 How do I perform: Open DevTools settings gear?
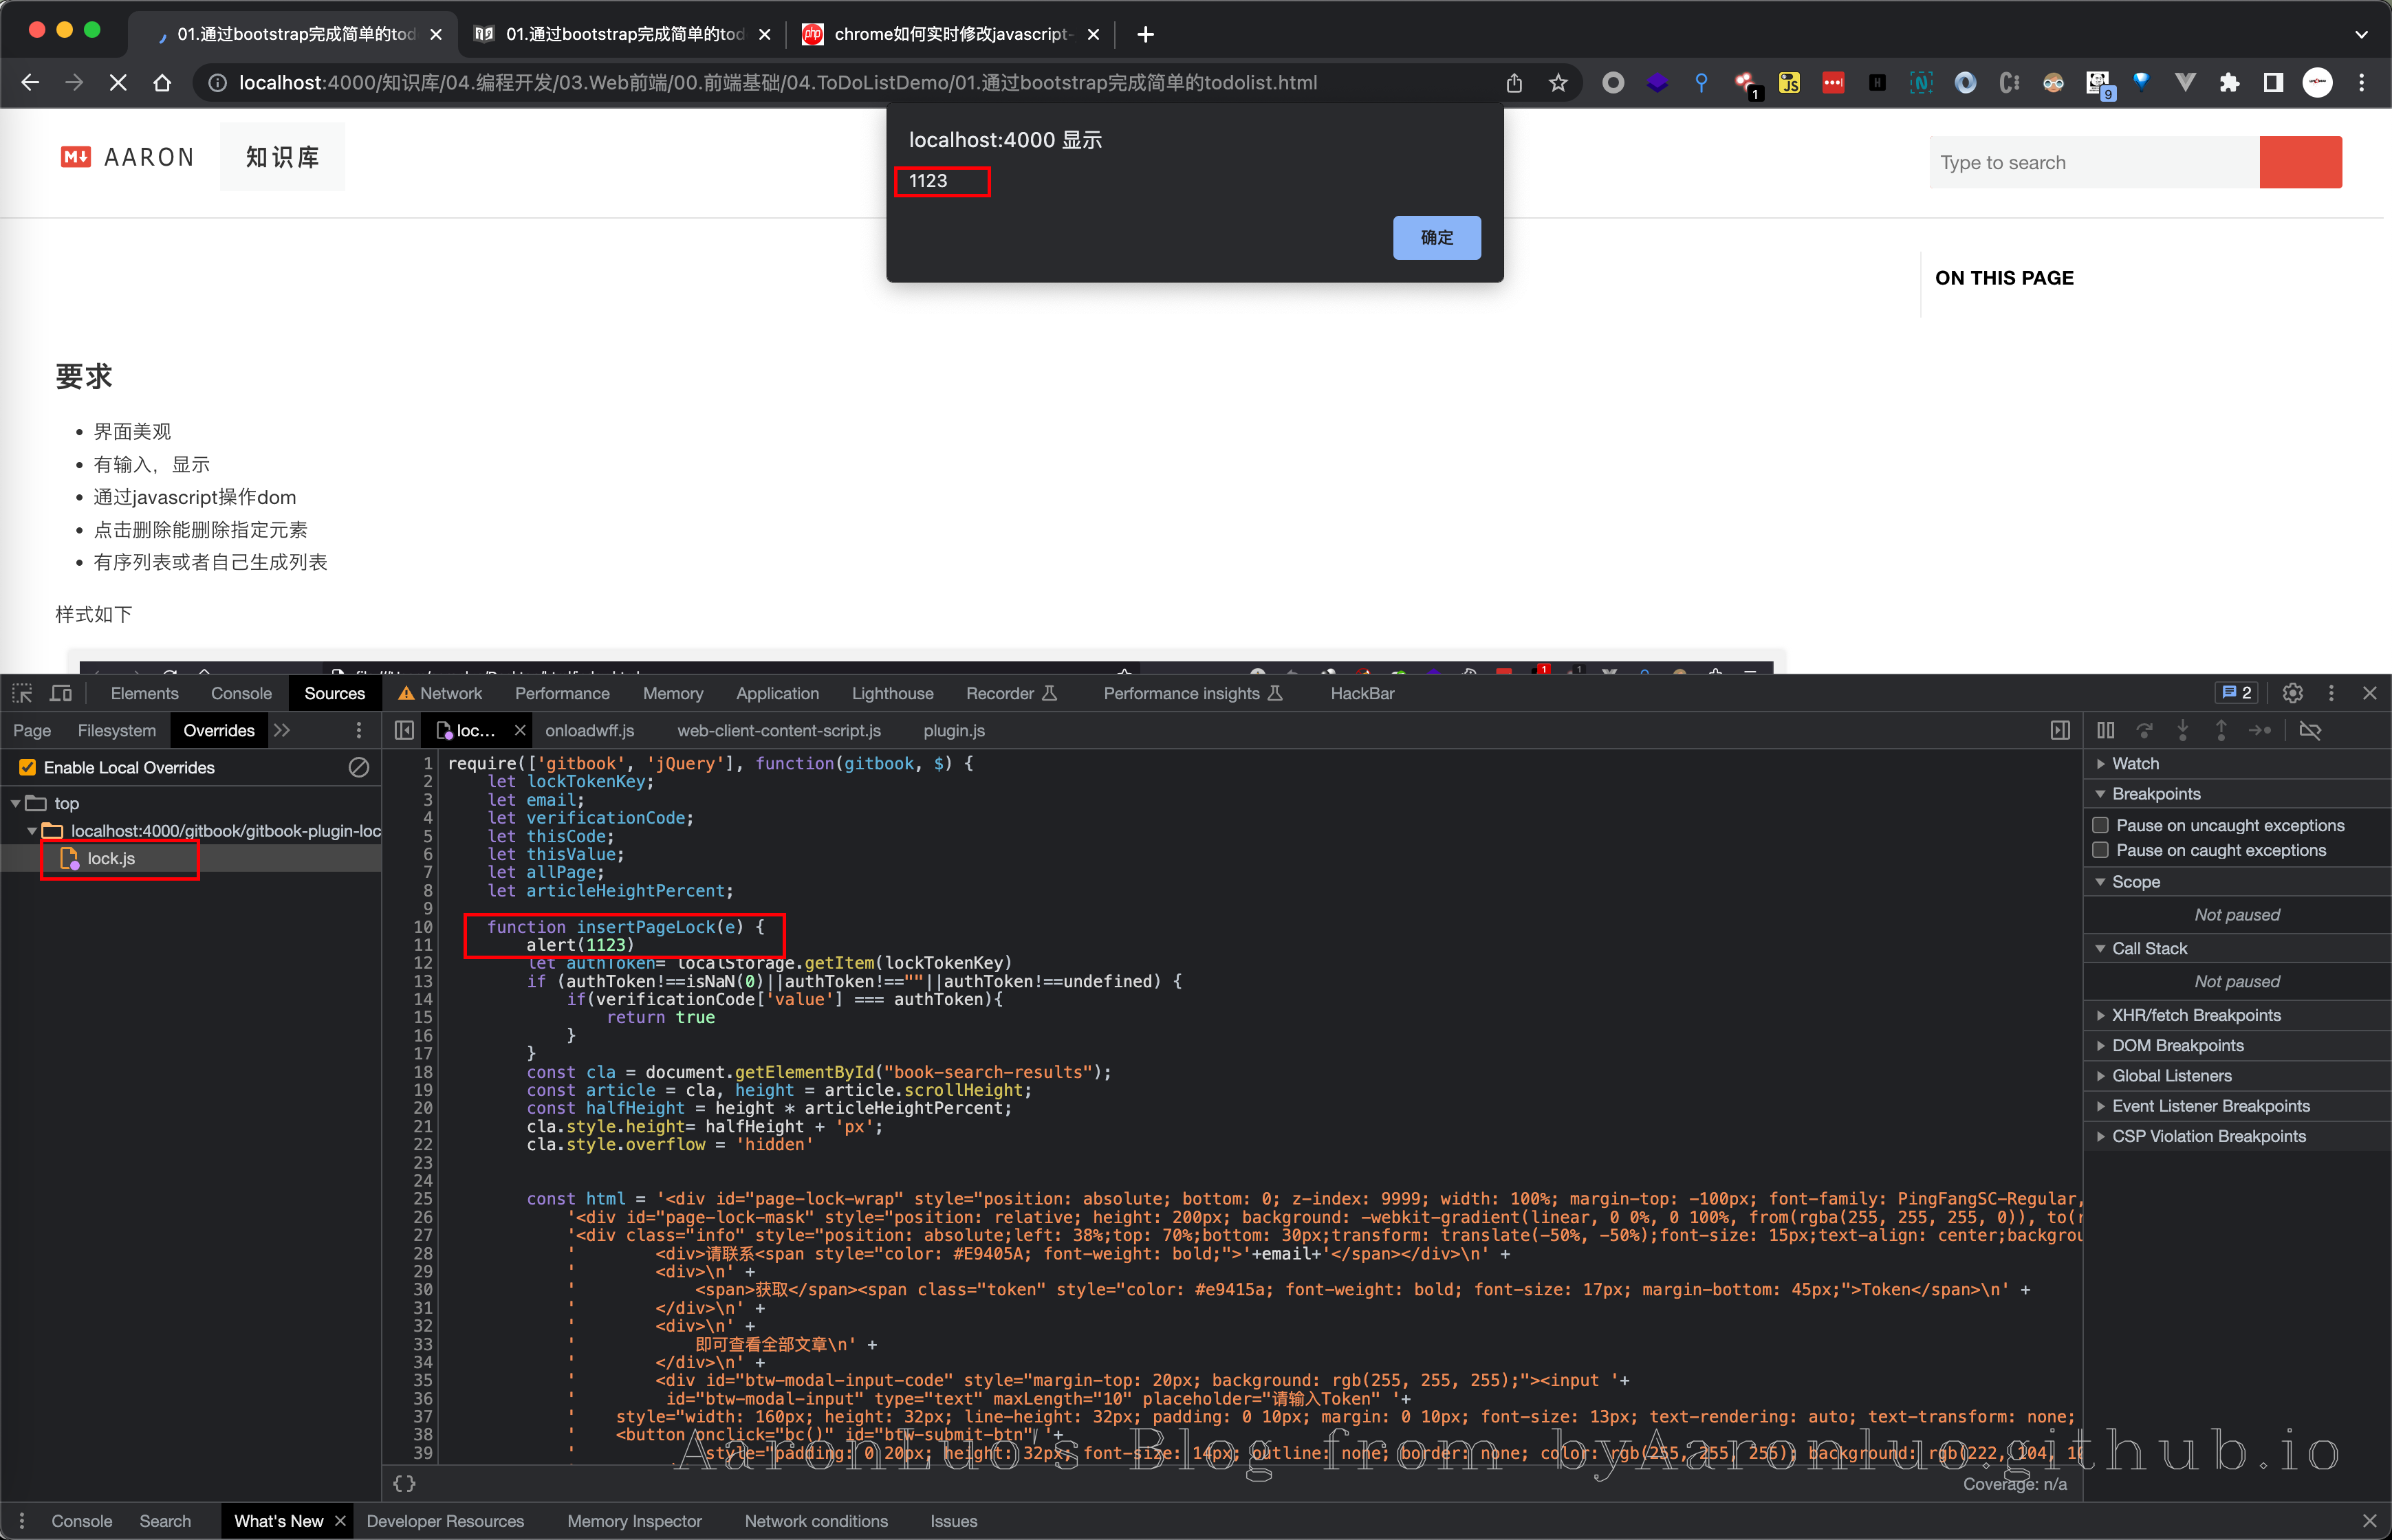[x=2292, y=693]
